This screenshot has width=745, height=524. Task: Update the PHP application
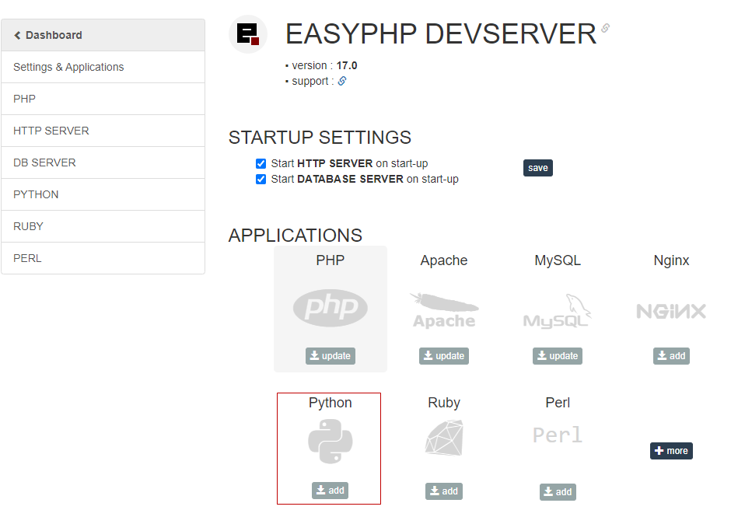click(x=331, y=356)
